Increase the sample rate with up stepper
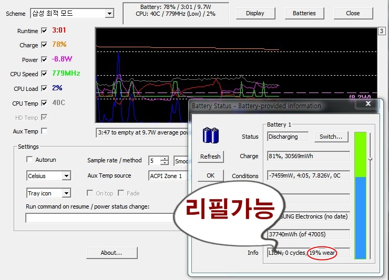 click(164, 159)
